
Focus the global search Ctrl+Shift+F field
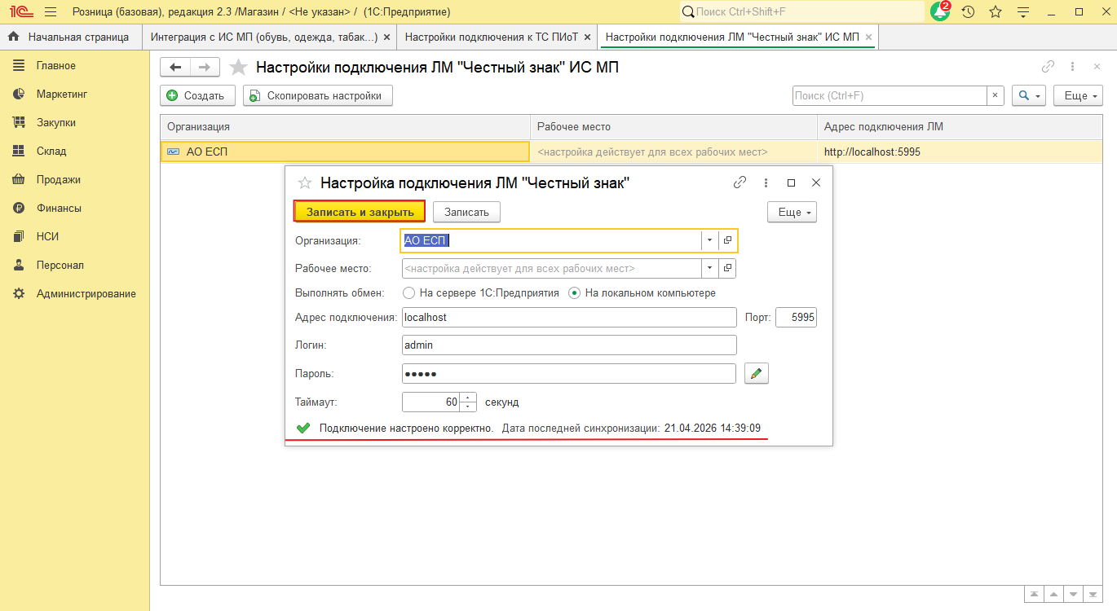(x=801, y=11)
